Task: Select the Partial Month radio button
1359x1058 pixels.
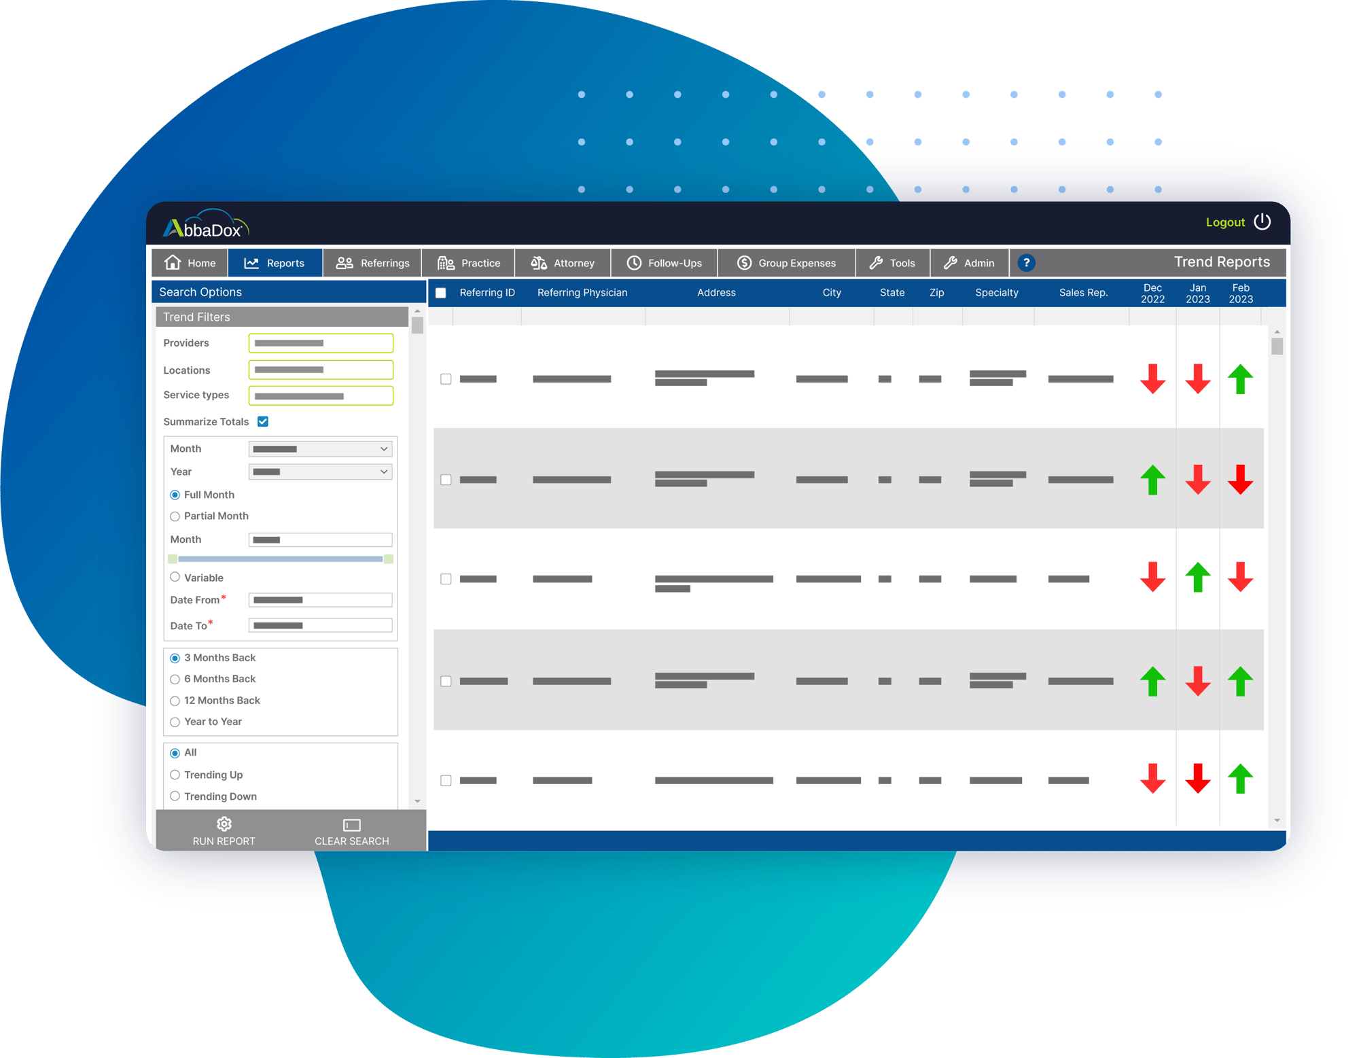Action: [x=175, y=516]
